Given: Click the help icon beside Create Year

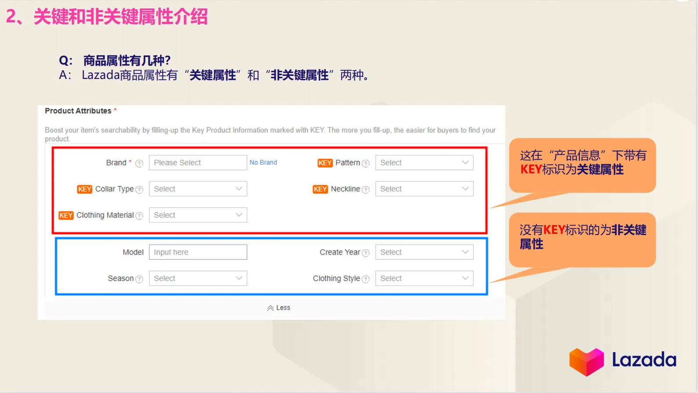Looking at the screenshot, I should [365, 253].
